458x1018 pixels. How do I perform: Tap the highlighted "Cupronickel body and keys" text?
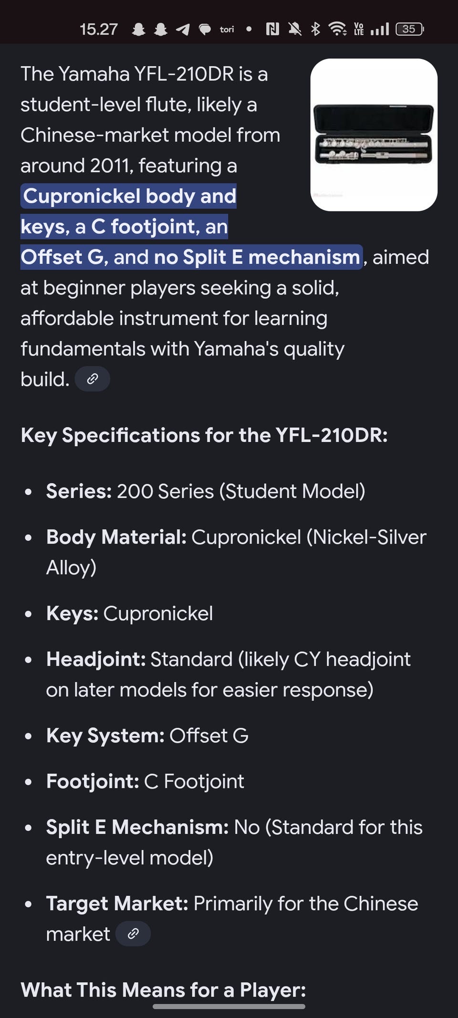click(129, 196)
